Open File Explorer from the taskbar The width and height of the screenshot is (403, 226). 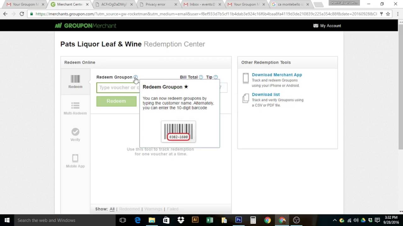[152, 220]
